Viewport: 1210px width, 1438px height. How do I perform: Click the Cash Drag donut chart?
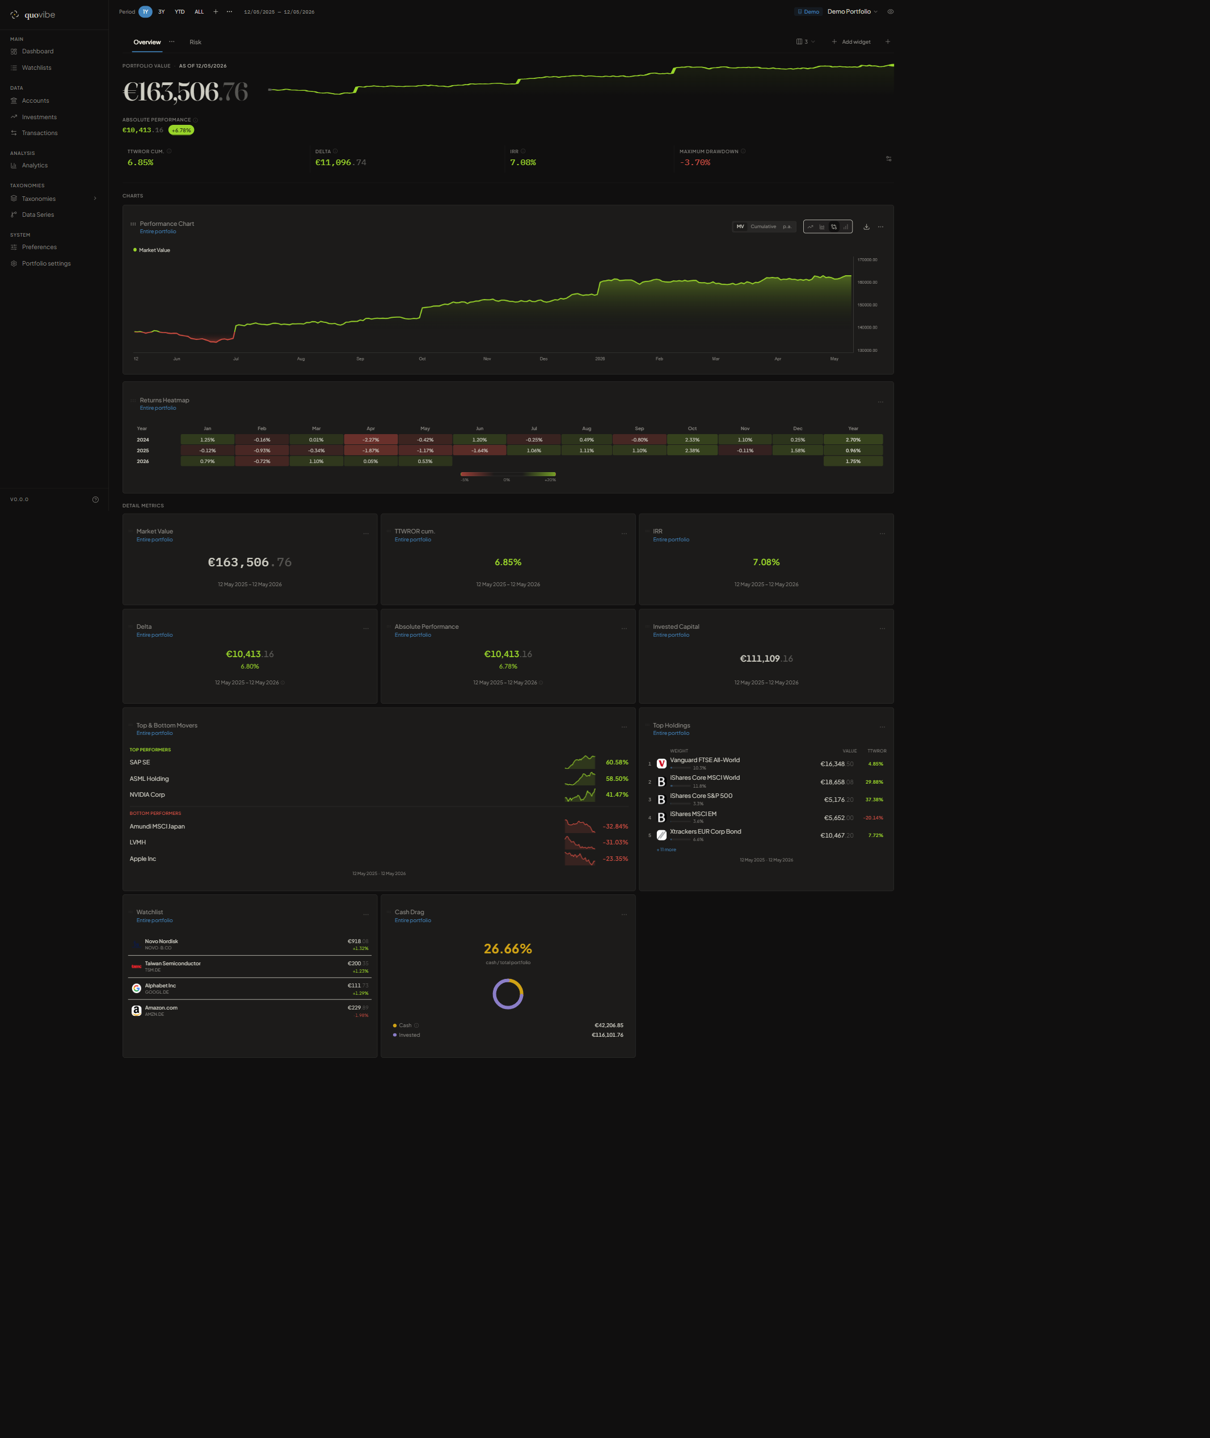(508, 994)
